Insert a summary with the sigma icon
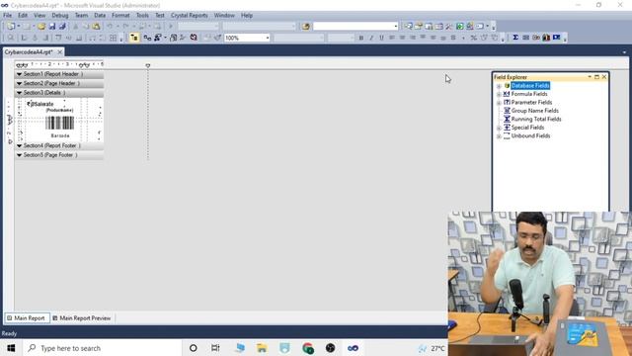632x356 pixels. coord(515,38)
